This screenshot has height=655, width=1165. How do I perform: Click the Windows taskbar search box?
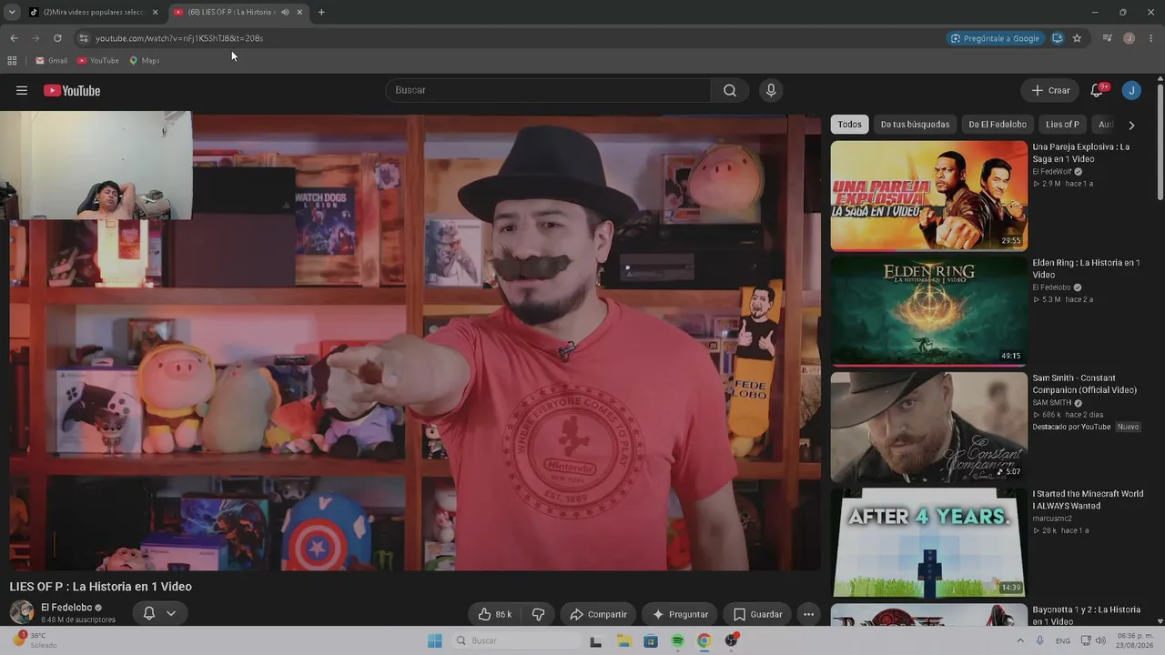(x=516, y=640)
